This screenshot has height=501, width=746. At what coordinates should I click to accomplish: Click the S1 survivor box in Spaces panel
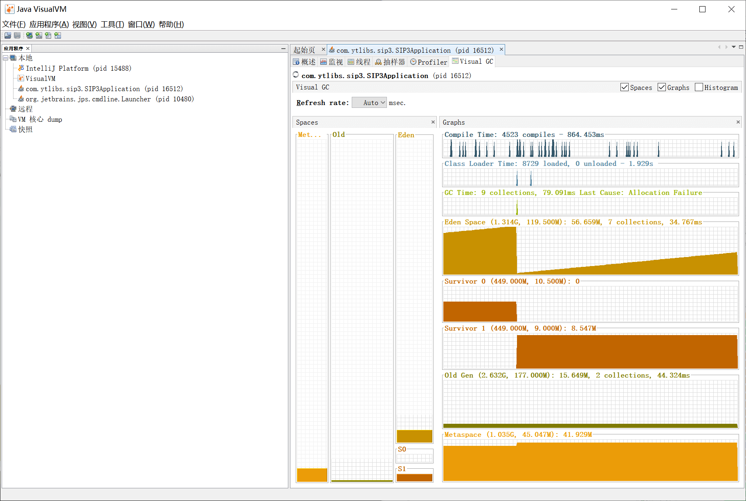[x=415, y=477]
